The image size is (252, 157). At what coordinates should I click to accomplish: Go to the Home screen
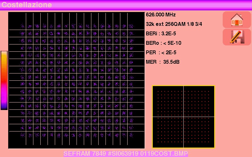pos(237,20)
